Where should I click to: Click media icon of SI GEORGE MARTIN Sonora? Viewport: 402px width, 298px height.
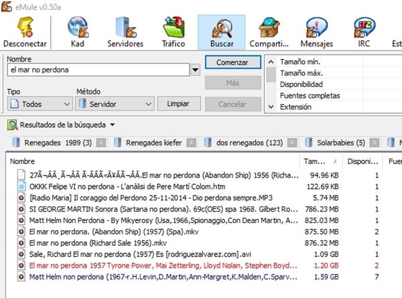click(21, 209)
